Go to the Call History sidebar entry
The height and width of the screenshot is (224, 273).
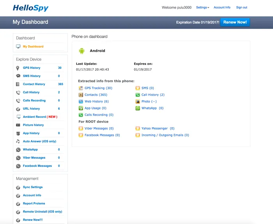31,92
